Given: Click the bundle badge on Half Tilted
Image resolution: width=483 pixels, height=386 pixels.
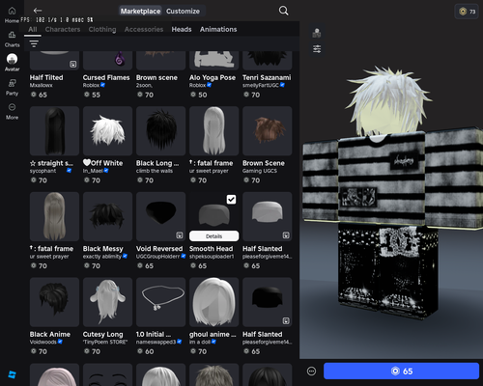Looking at the screenshot, I should tap(73, 64).
